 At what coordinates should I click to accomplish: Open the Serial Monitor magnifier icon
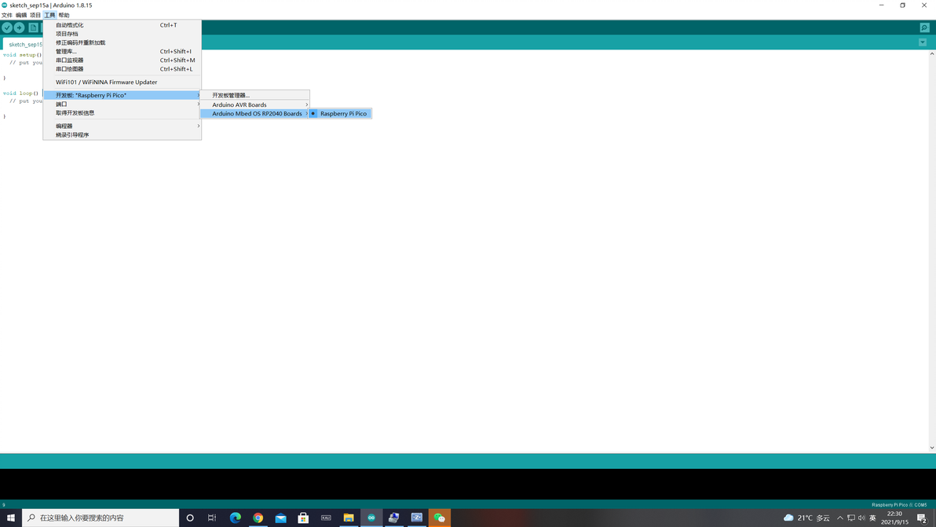coord(924,27)
